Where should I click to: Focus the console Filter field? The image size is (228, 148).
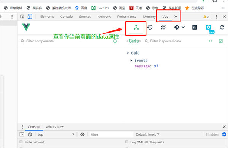coord(111,135)
